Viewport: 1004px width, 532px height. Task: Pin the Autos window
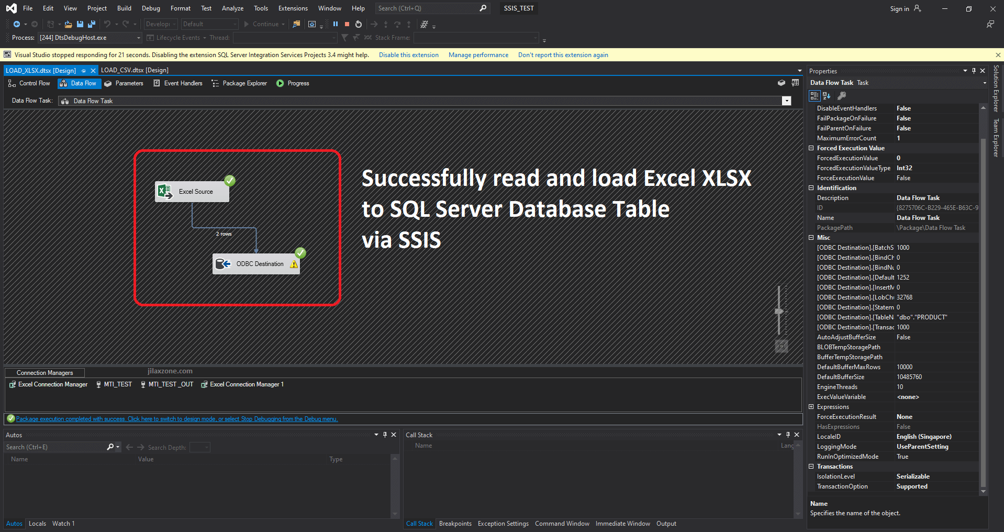pos(385,435)
